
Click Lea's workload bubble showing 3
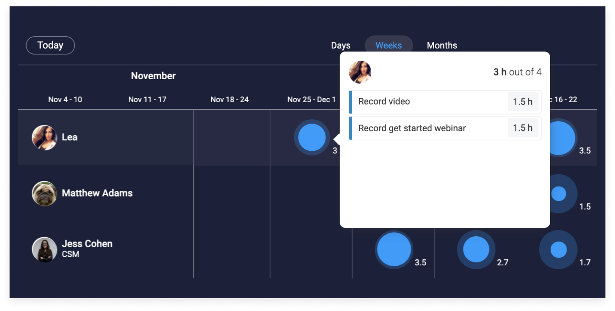coord(312,137)
